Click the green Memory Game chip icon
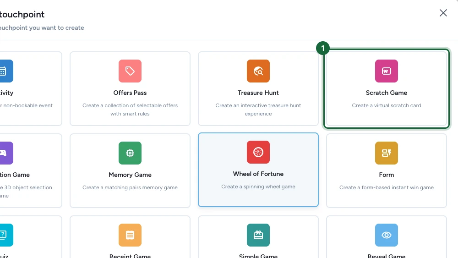The image size is (458, 258). 130,153
